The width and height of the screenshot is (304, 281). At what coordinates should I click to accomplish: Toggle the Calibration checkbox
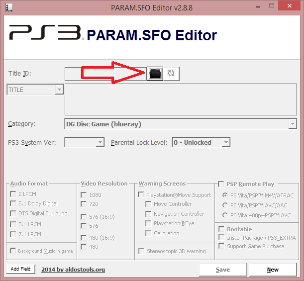148,233
